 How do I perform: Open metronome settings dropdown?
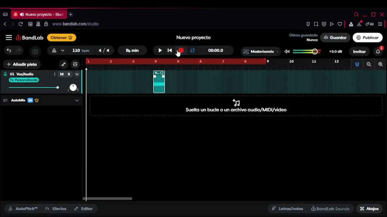tap(63, 51)
